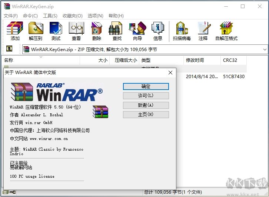The image size is (269, 197).
Task: Confirm with the 确定 button
Action: tap(146, 86)
